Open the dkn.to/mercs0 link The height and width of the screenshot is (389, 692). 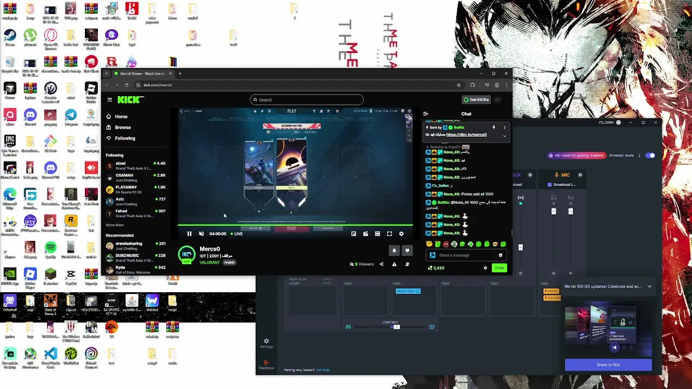click(x=466, y=135)
